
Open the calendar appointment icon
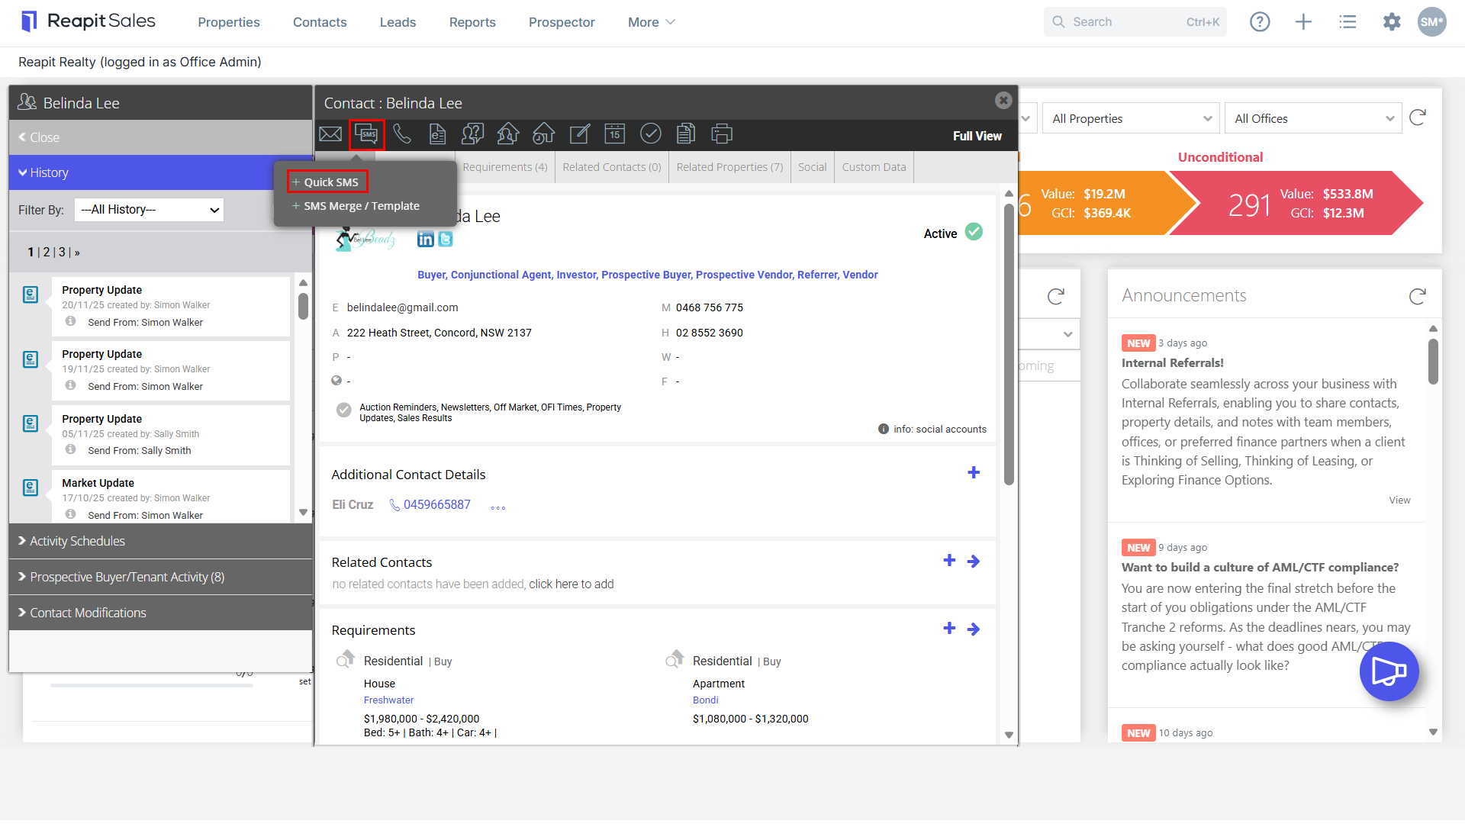(615, 134)
